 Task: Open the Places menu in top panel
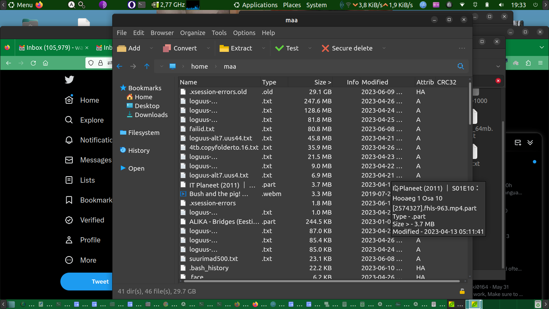(292, 5)
